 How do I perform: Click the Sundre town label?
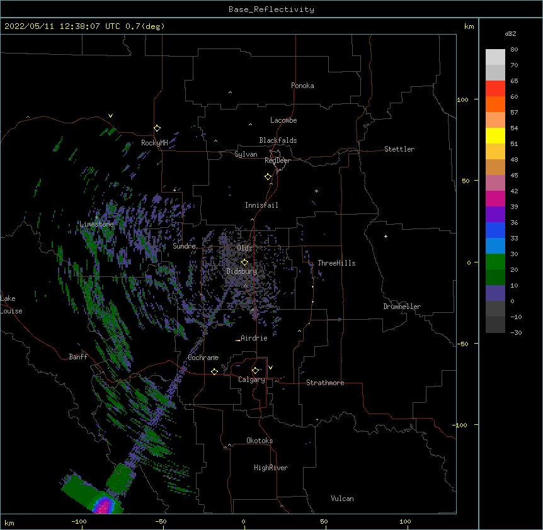[x=184, y=246]
